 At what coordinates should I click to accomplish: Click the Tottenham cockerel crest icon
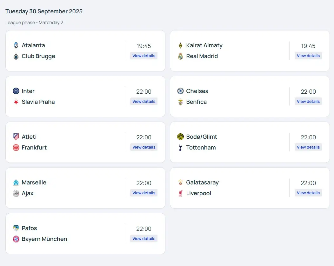coord(181,148)
